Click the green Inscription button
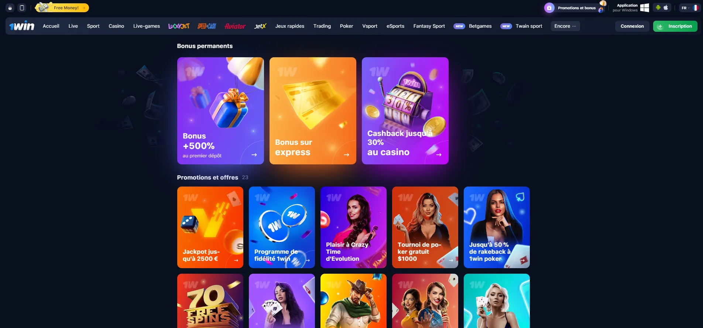703x328 pixels. (675, 26)
